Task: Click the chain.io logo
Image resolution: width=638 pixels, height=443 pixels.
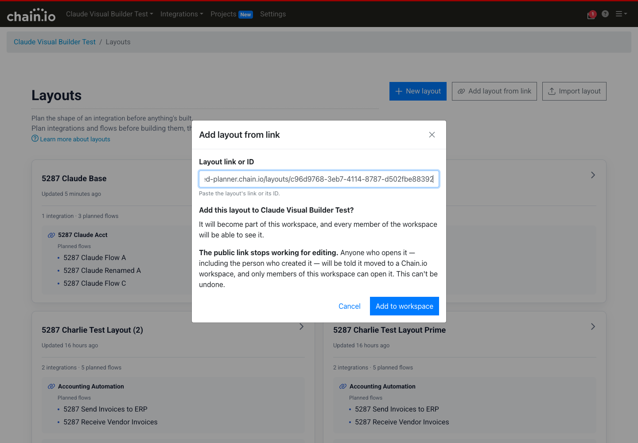Action: pyautogui.click(x=31, y=16)
